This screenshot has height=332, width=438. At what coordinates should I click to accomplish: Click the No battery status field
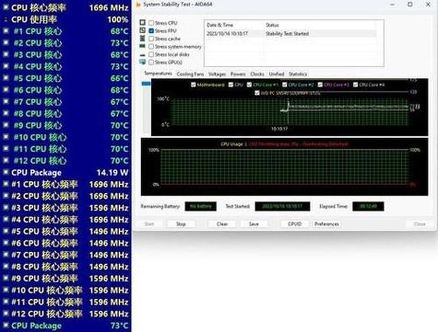coord(200,206)
